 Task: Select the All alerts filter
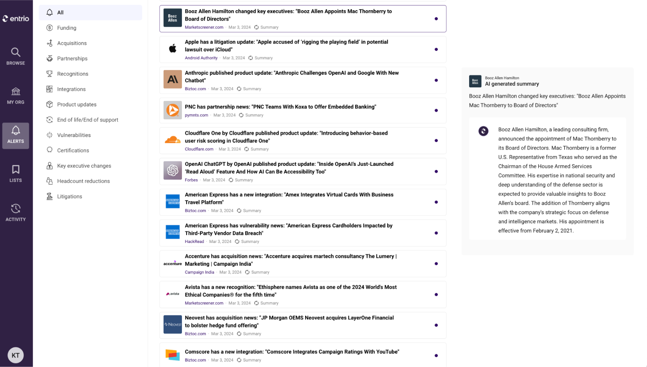pyautogui.click(x=90, y=12)
